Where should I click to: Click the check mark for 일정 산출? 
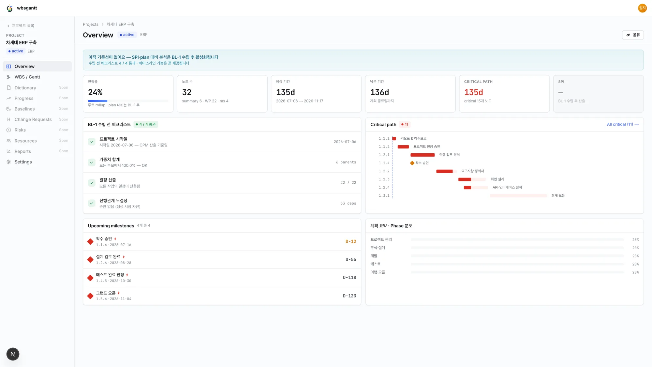(x=92, y=183)
